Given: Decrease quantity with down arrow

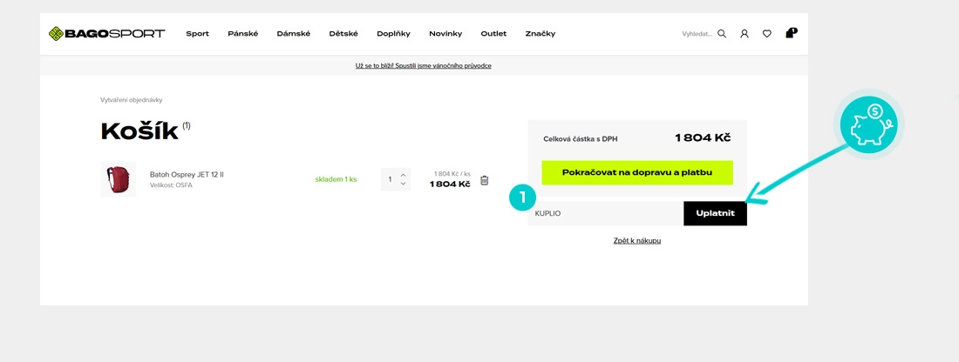Looking at the screenshot, I should click(x=403, y=184).
